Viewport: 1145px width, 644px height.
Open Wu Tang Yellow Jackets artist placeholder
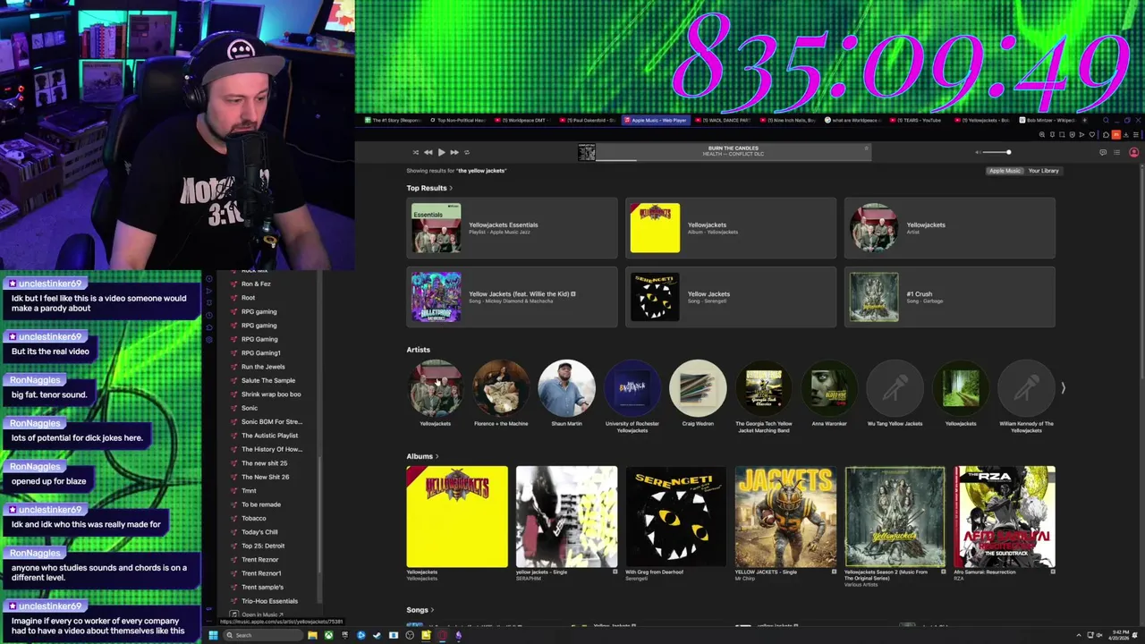[x=895, y=388]
